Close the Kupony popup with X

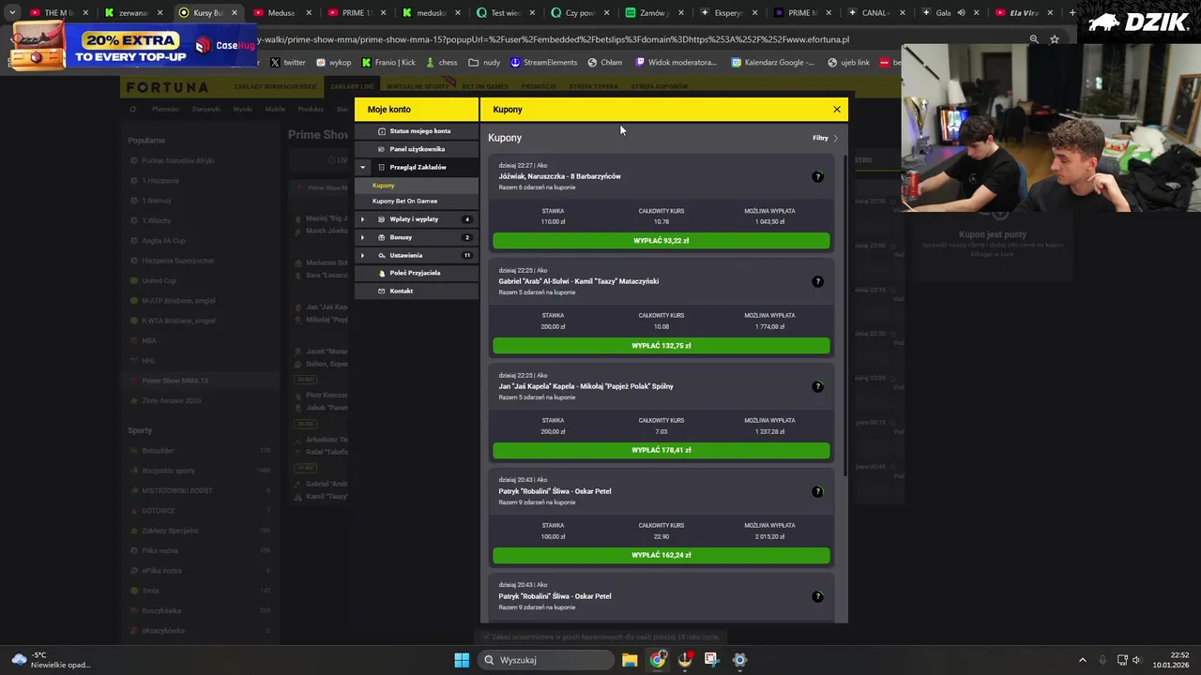(837, 110)
